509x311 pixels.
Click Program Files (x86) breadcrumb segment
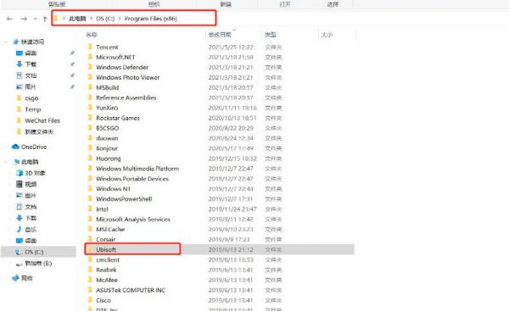tap(151, 19)
